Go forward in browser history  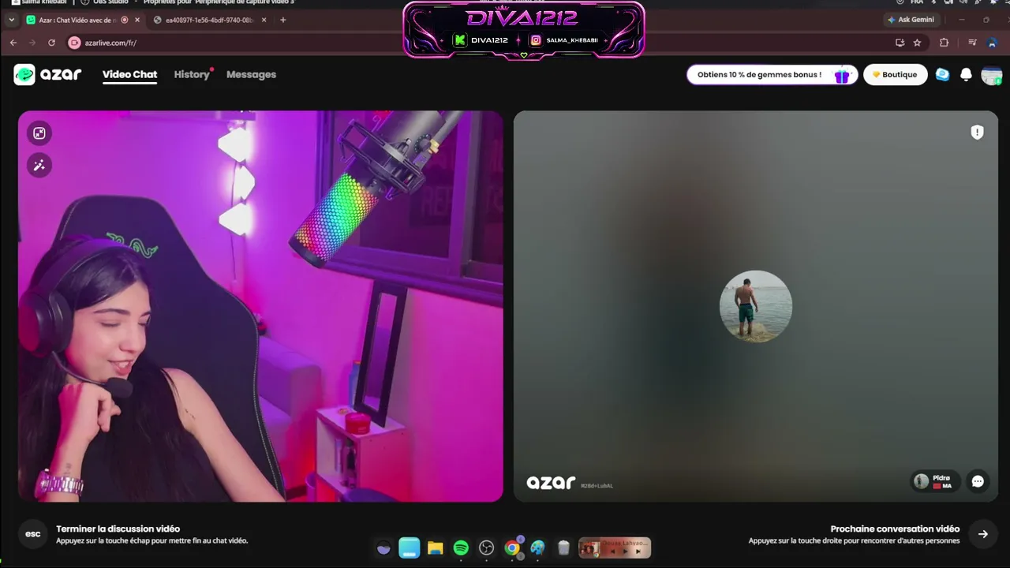coord(32,43)
